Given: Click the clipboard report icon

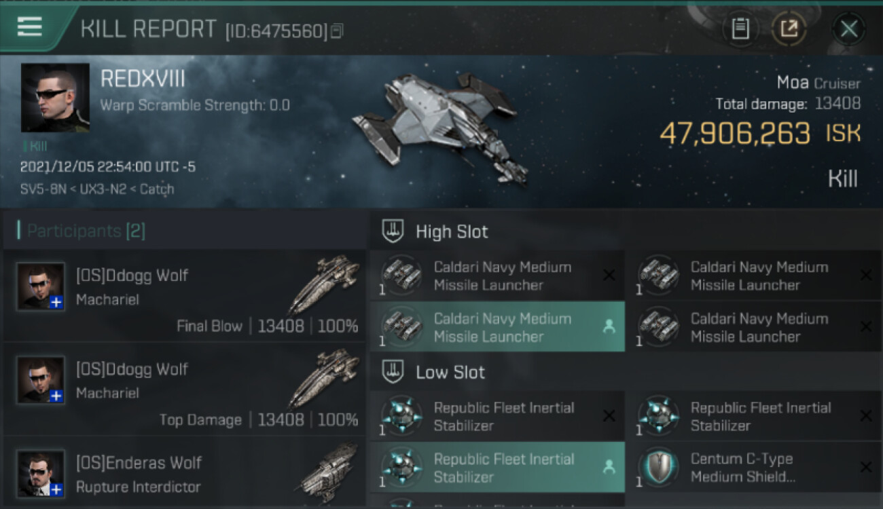Looking at the screenshot, I should (x=740, y=29).
